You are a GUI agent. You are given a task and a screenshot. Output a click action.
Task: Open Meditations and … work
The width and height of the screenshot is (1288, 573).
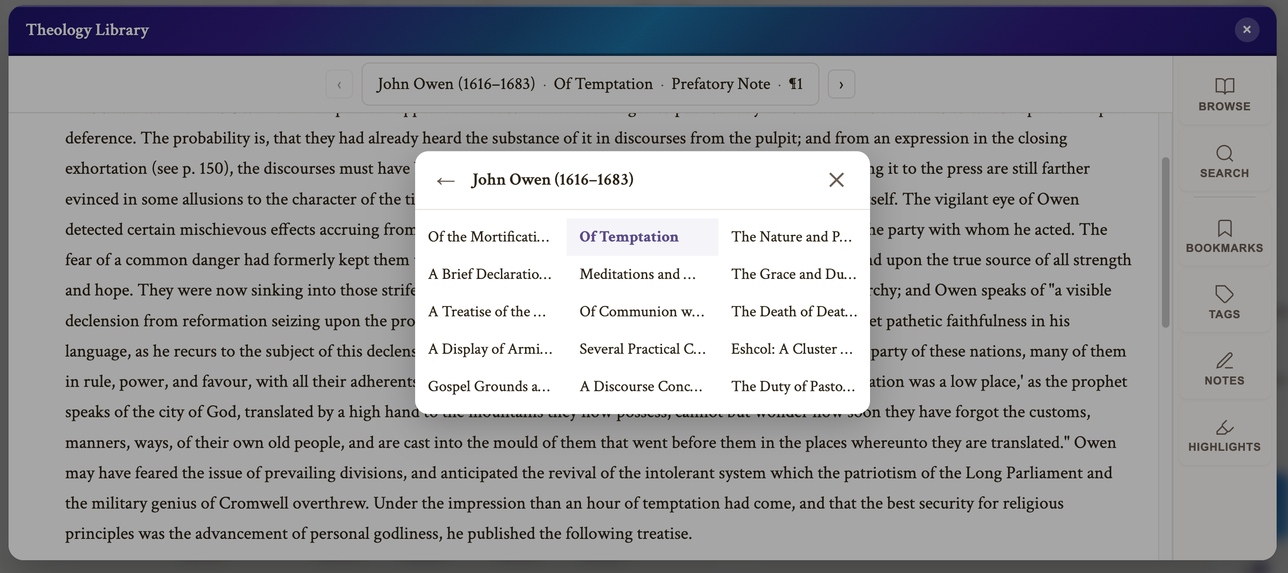click(x=642, y=274)
